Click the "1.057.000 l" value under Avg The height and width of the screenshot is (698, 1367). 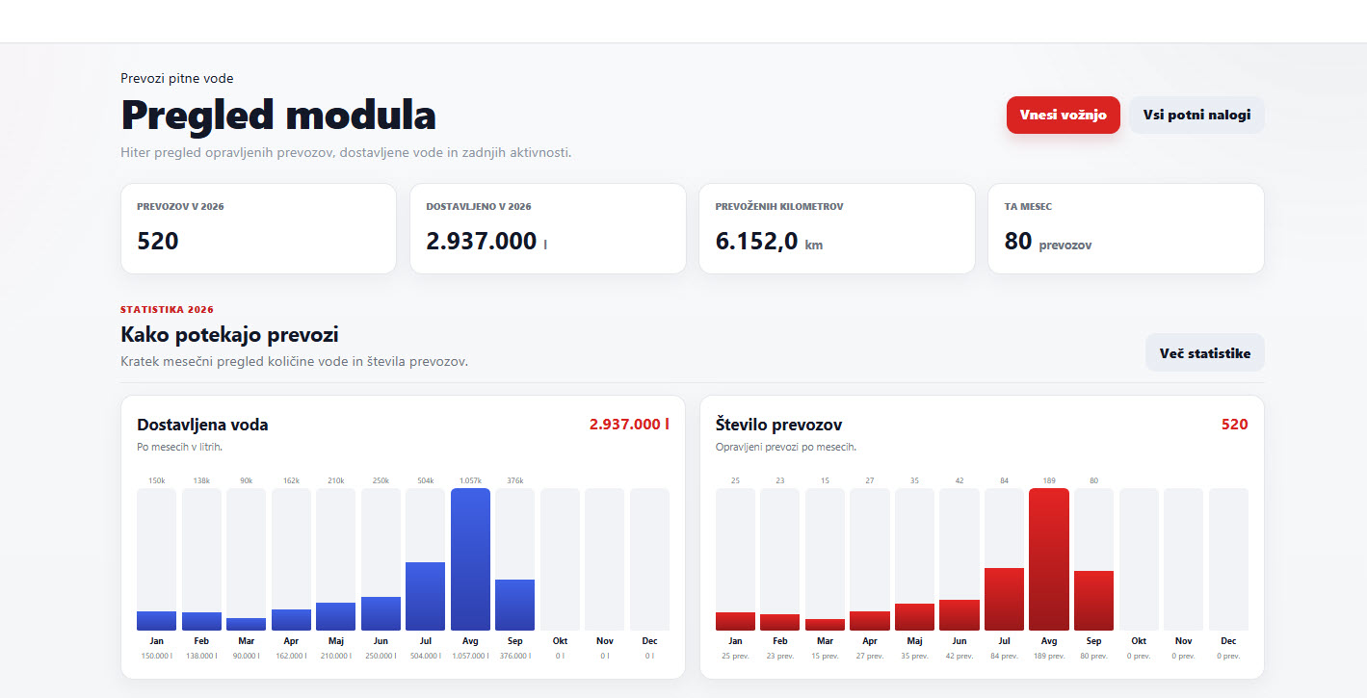pos(470,656)
